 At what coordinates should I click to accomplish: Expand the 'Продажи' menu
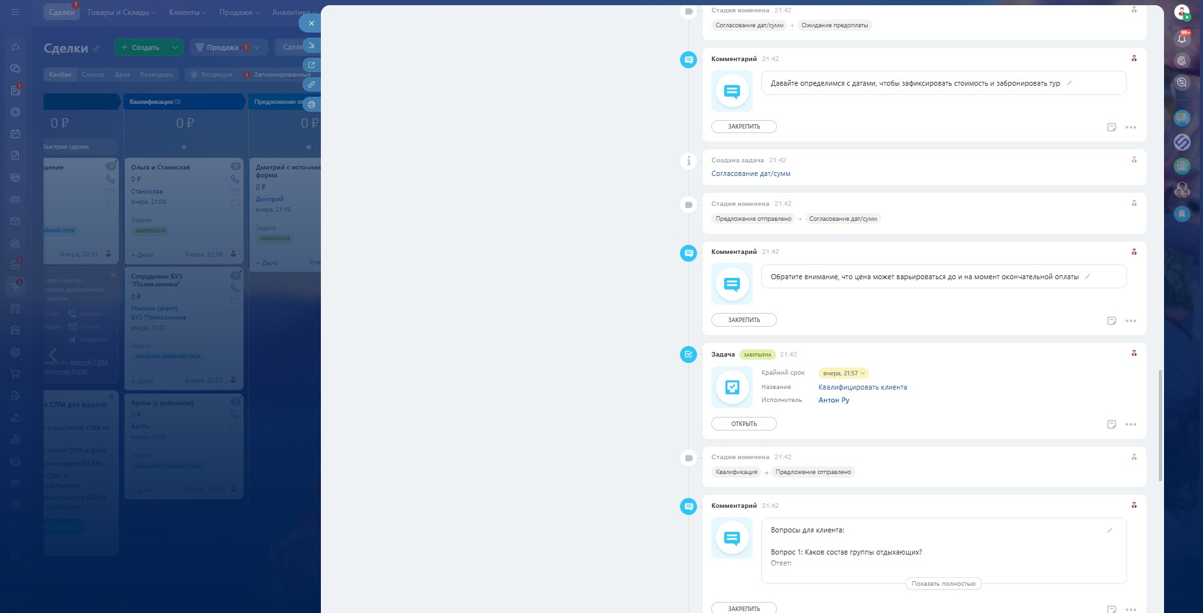pyautogui.click(x=239, y=12)
